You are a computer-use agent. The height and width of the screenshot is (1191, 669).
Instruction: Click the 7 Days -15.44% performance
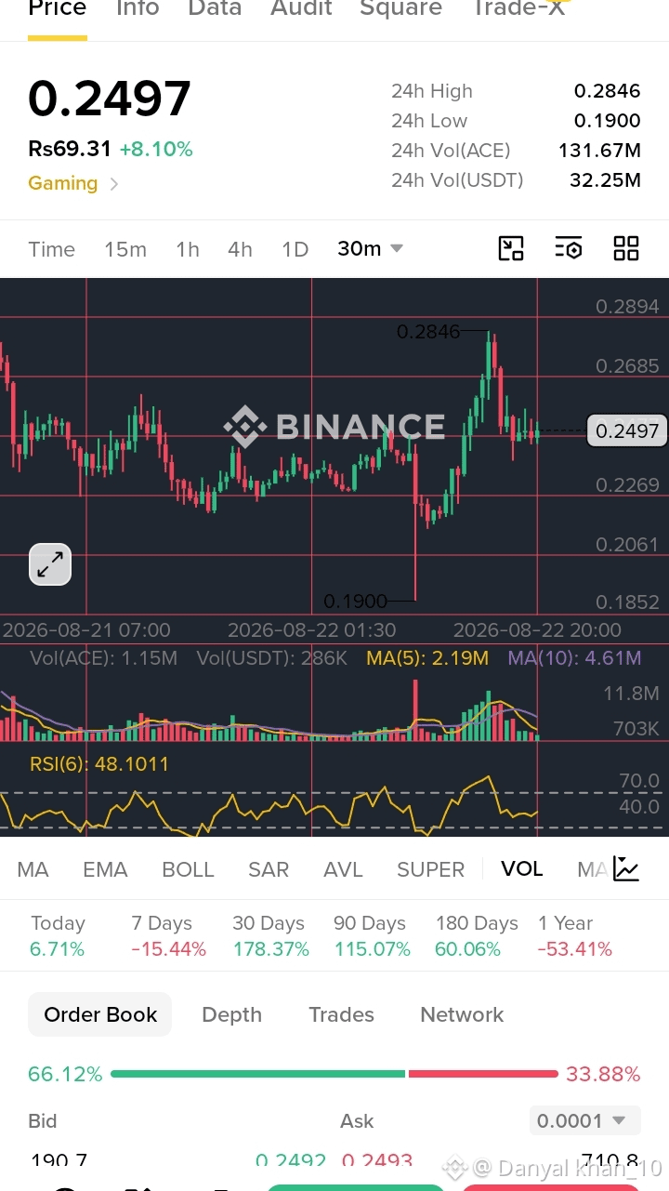click(168, 936)
